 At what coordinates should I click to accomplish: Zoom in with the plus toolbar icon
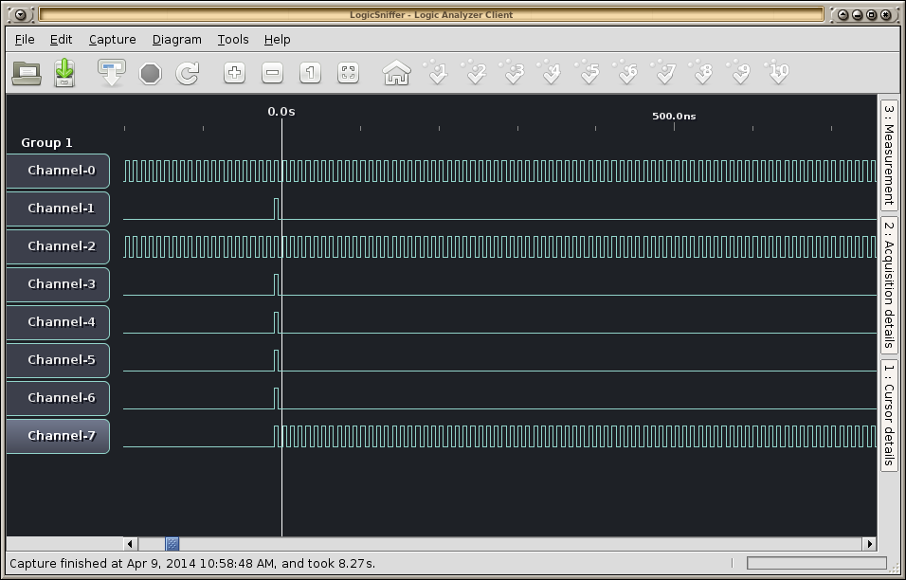(235, 73)
